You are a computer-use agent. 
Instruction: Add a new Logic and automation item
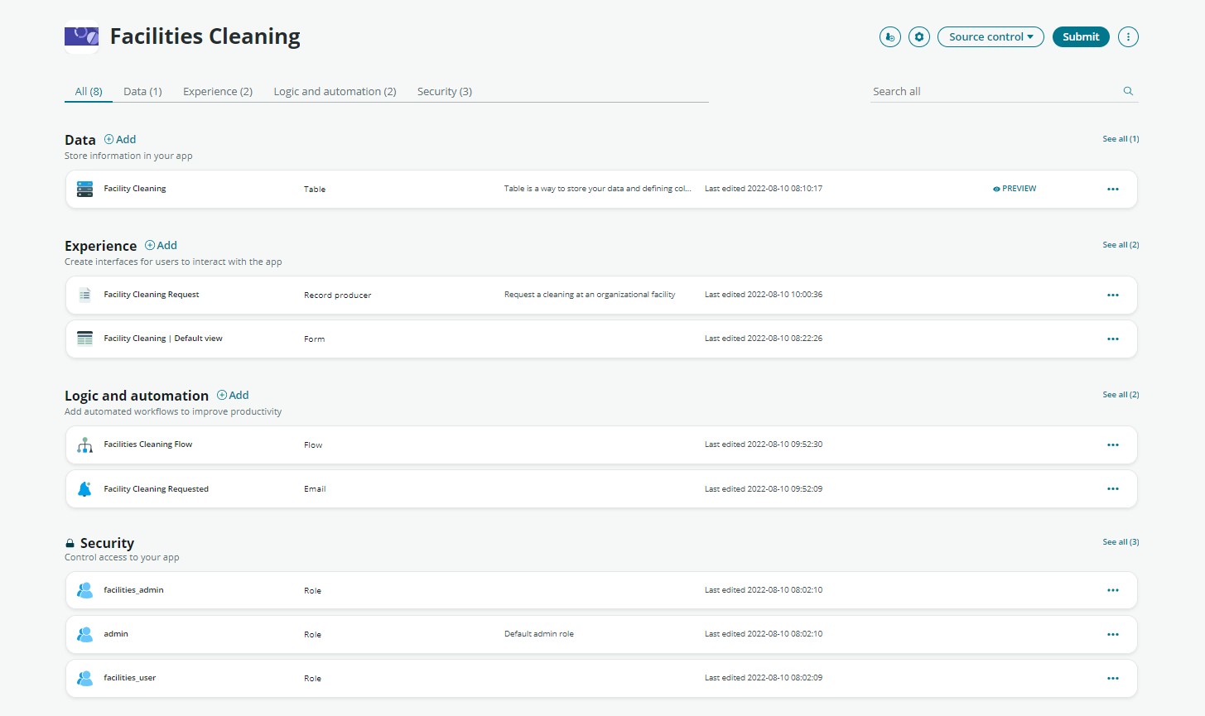(233, 395)
